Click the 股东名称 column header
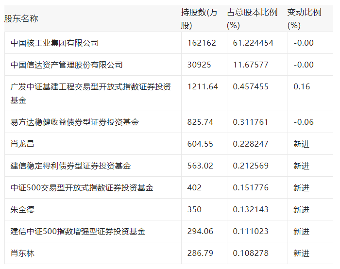The width and height of the screenshot is (340, 269). pyautogui.click(x=21, y=18)
